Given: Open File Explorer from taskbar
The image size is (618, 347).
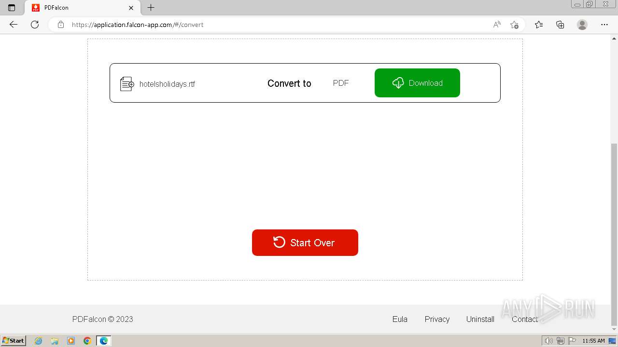Looking at the screenshot, I should (55, 341).
